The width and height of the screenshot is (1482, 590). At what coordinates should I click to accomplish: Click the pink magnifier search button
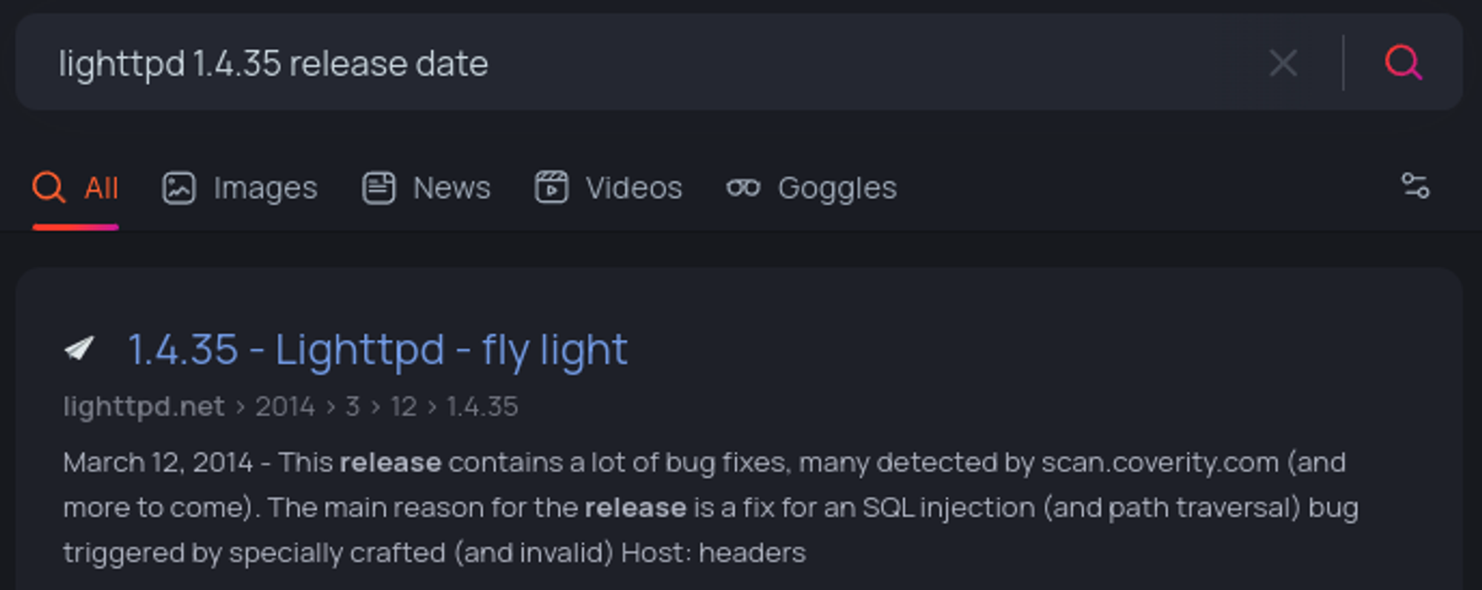(x=1403, y=63)
